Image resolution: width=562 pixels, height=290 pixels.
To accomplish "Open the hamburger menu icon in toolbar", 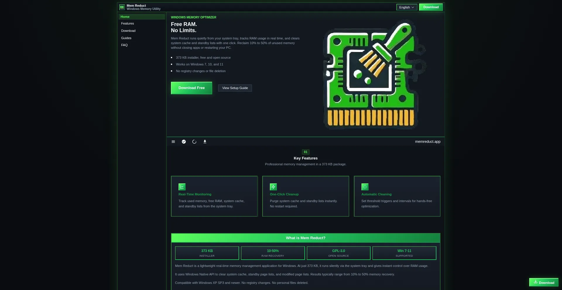I will pyautogui.click(x=173, y=142).
